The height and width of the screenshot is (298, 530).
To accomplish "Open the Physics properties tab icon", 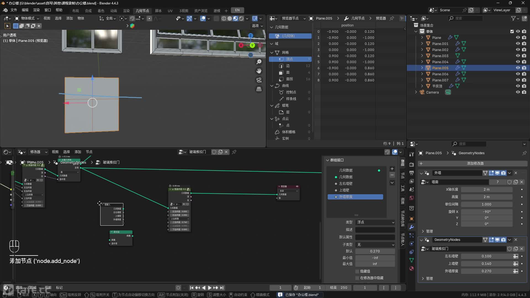I will click(412, 244).
